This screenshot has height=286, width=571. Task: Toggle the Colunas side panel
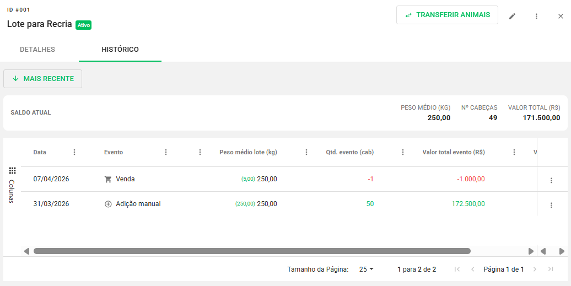coord(12,185)
